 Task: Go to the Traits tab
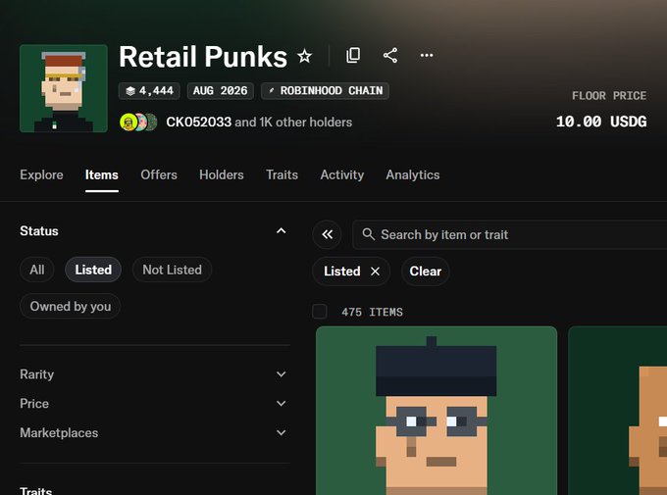(x=282, y=174)
